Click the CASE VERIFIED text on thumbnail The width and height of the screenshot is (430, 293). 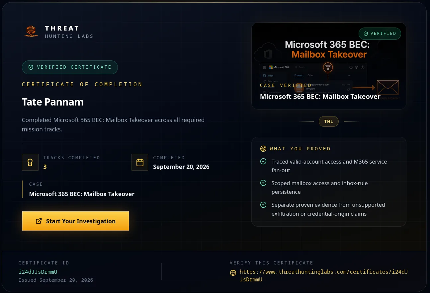(286, 85)
